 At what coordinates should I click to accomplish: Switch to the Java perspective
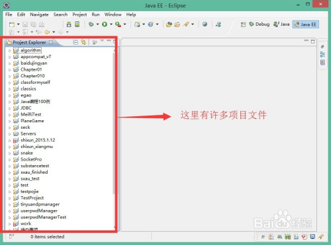click(281, 24)
